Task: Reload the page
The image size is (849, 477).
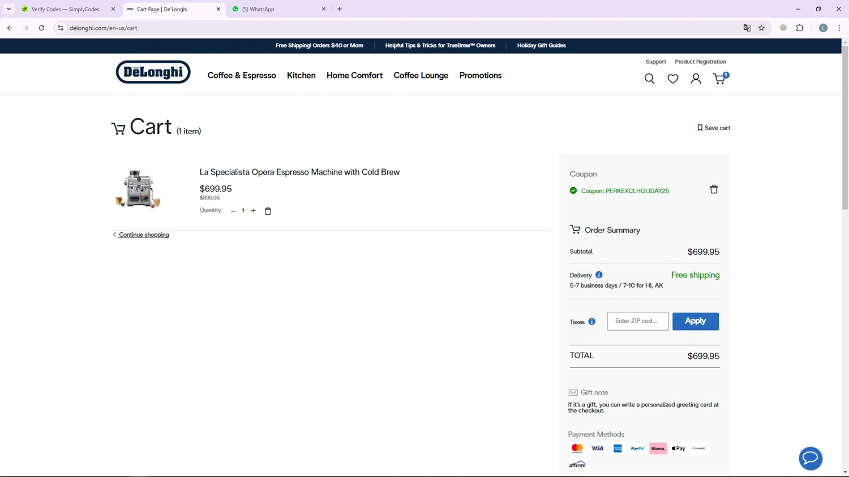Action: pyautogui.click(x=41, y=28)
